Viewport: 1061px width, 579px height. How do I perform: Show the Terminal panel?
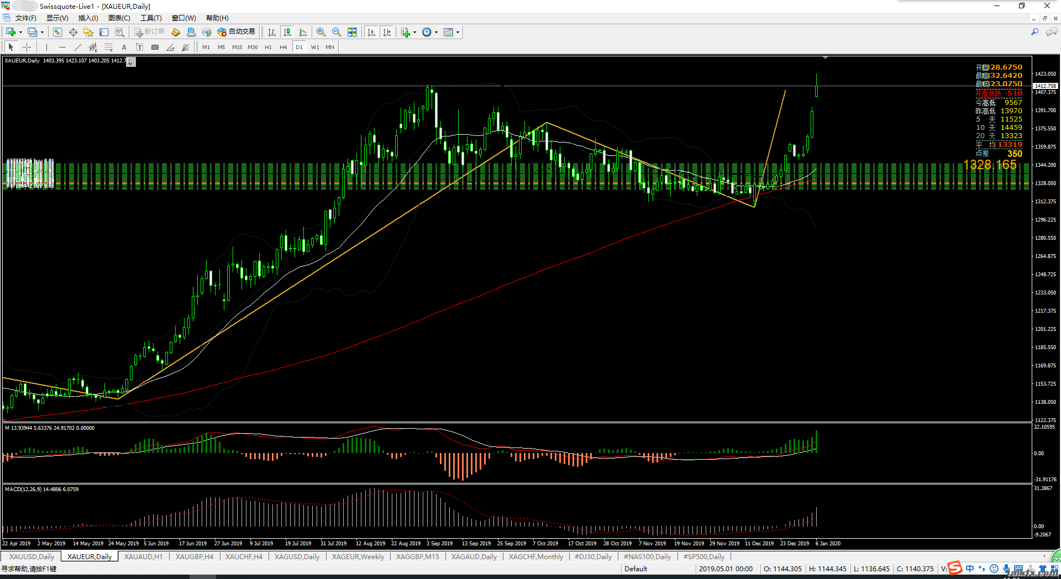pos(104,32)
